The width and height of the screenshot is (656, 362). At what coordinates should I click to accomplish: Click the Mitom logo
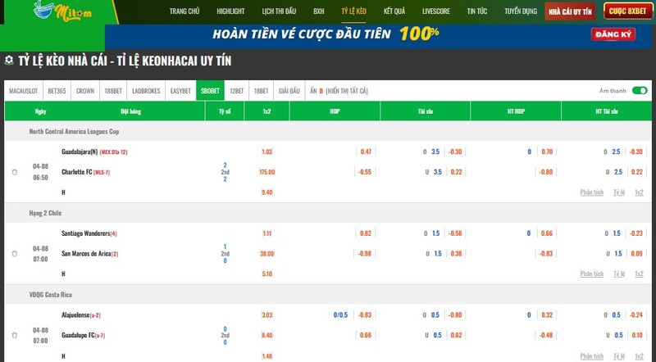tap(63, 11)
